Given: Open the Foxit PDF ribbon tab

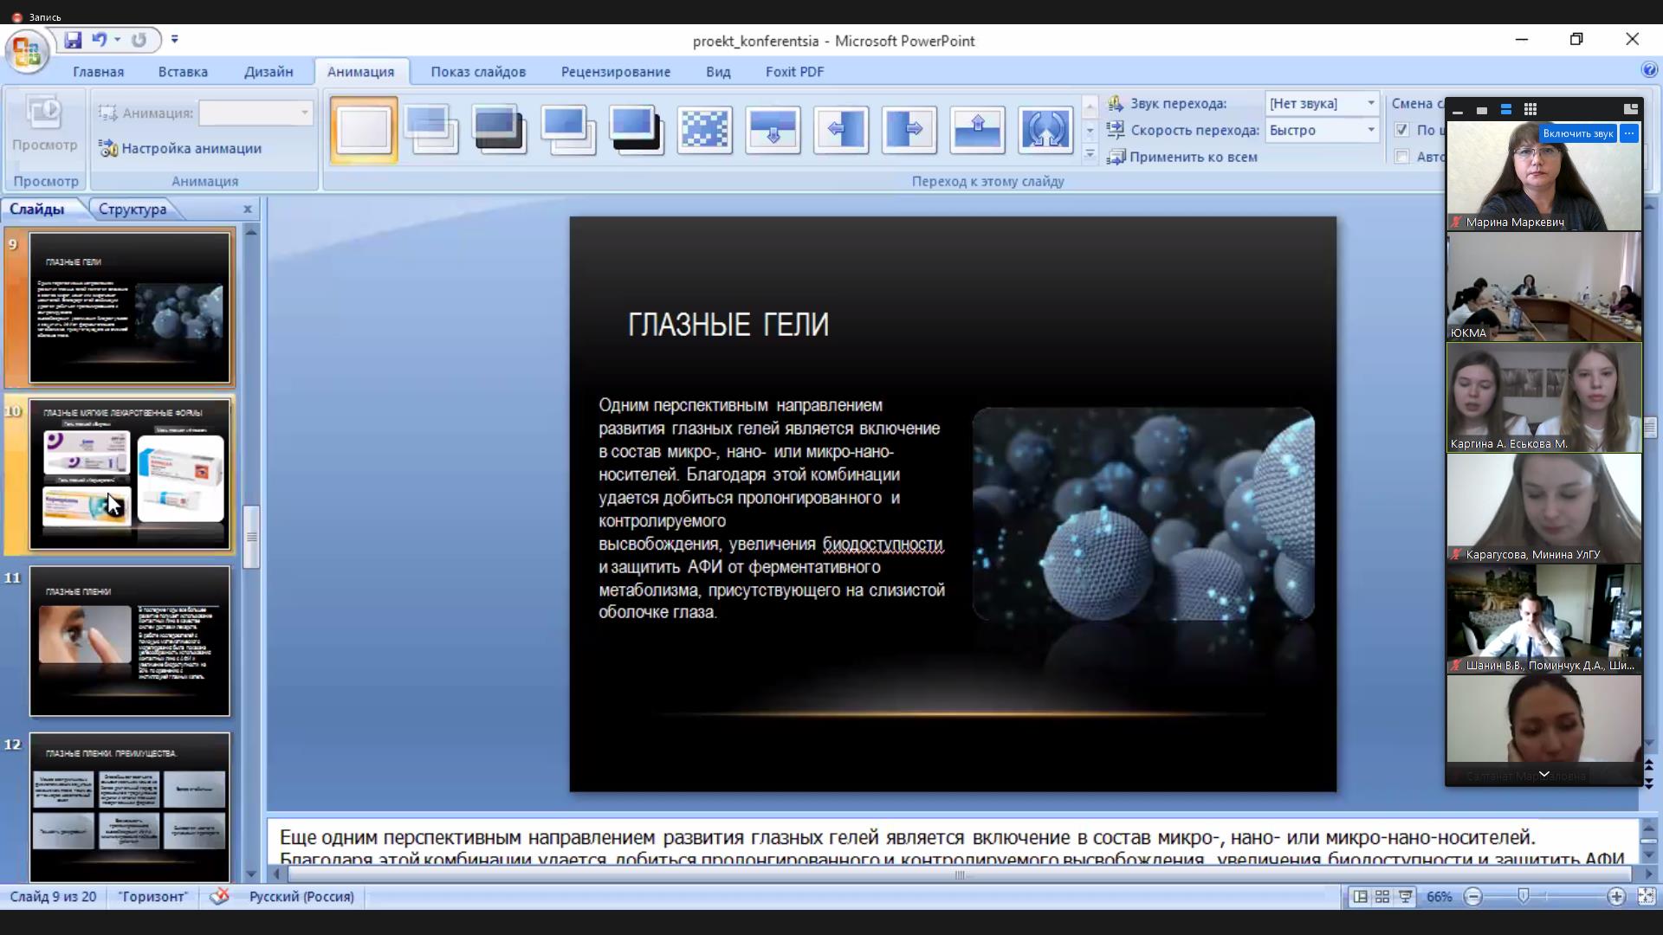Looking at the screenshot, I should point(794,72).
